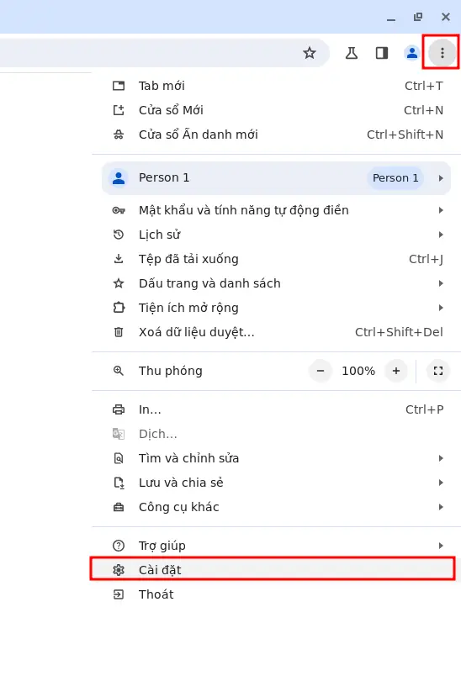Click the address bar field
Viewport: 461px width, 681px height.
[164, 53]
